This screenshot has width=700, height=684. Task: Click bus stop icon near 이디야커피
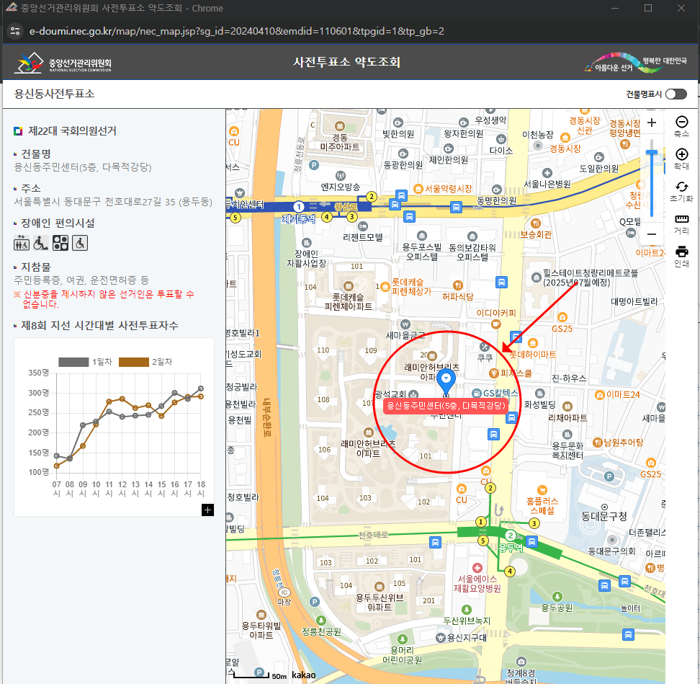tap(516, 337)
